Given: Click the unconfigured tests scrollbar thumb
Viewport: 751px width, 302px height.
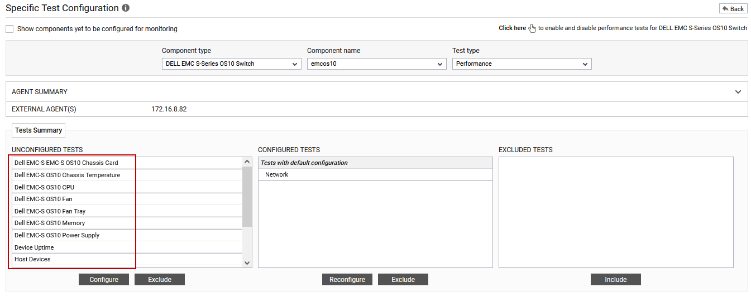Looking at the screenshot, I should coord(247,196).
